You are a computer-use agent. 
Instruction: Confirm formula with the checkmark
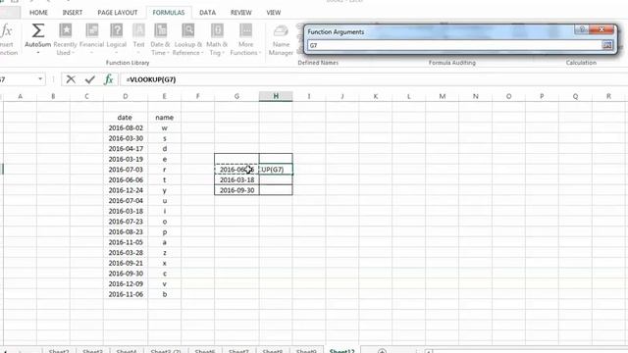pos(89,79)
